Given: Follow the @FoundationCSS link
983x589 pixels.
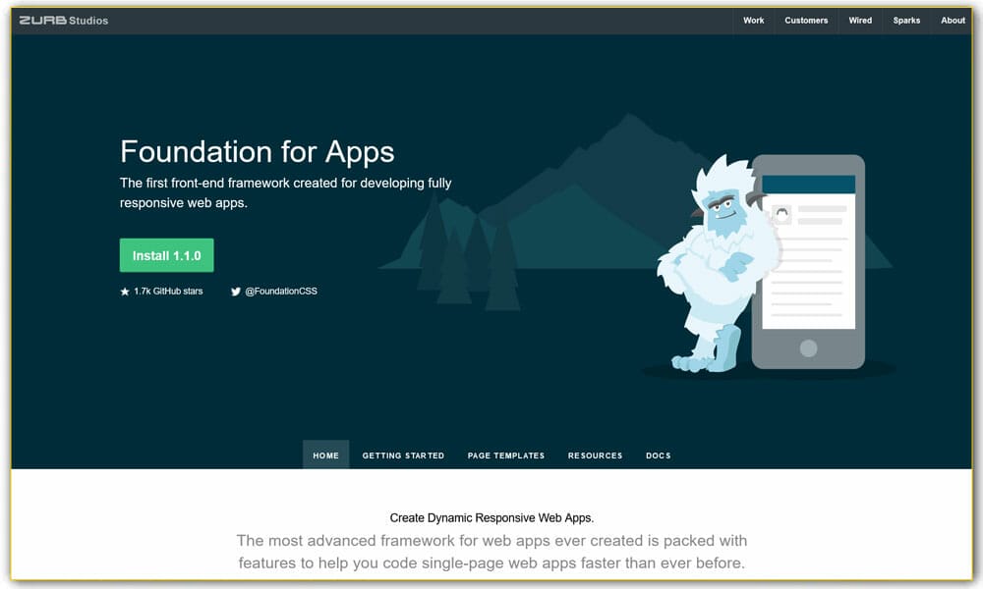Looking at the screenshot, I should [x=283, y=291].
